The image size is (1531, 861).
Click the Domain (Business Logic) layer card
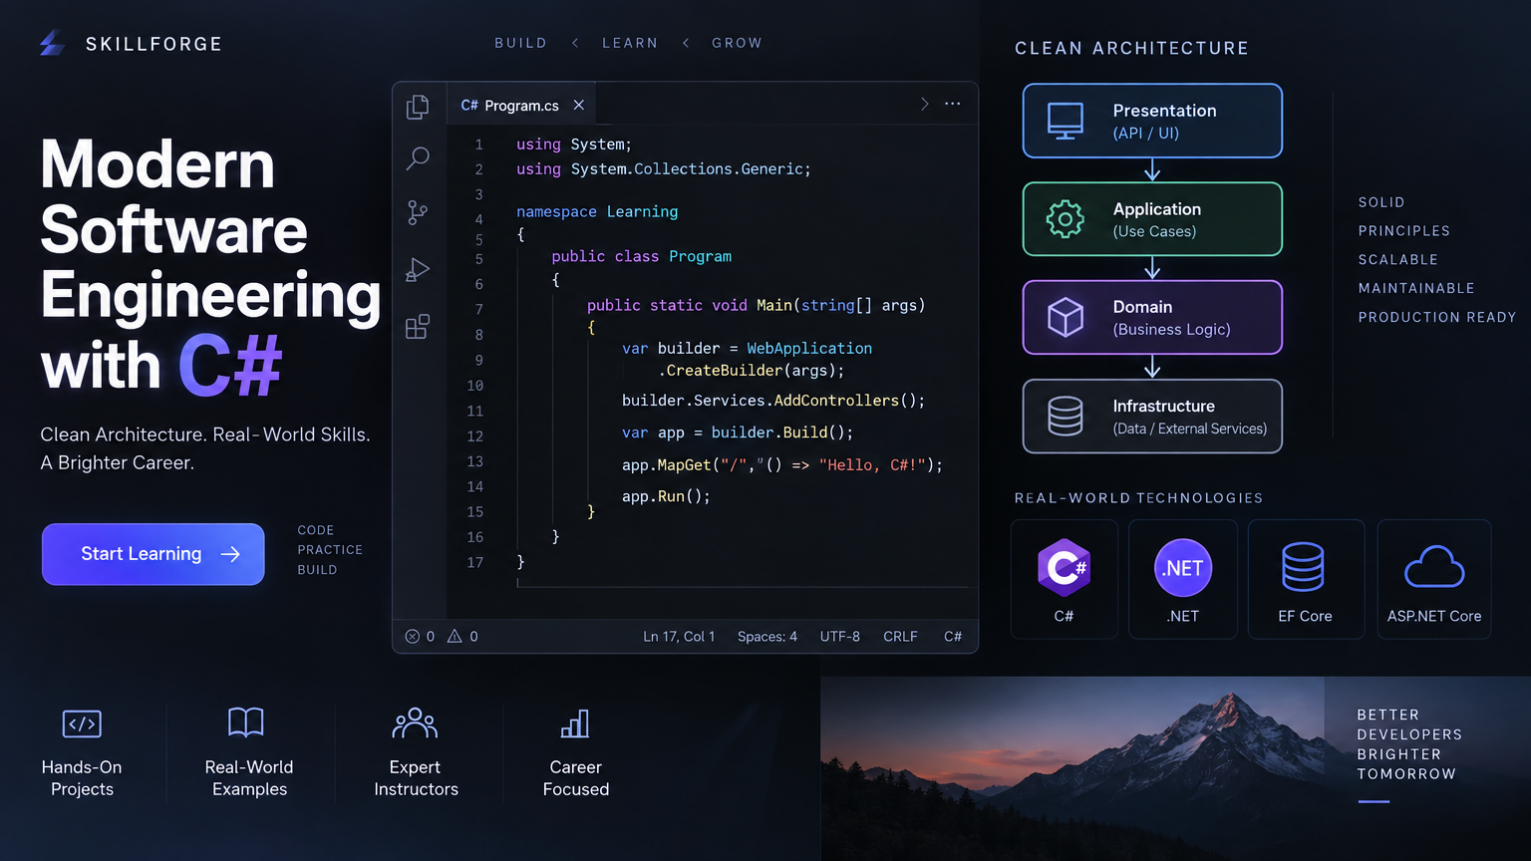(1152, 317)
